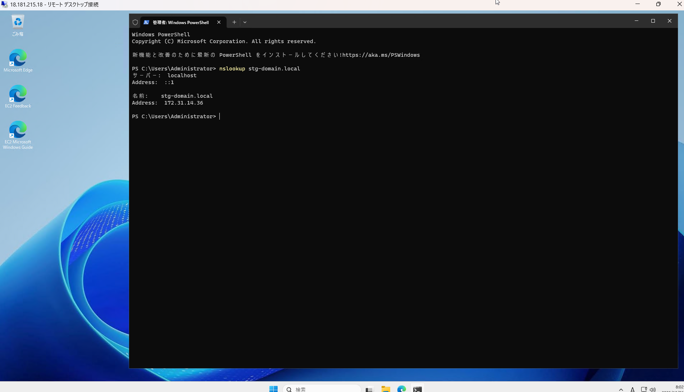Open the EC2 Feedback desktop shortcut
The height and width of the screenshot is (392, 684).
point(17,93)
